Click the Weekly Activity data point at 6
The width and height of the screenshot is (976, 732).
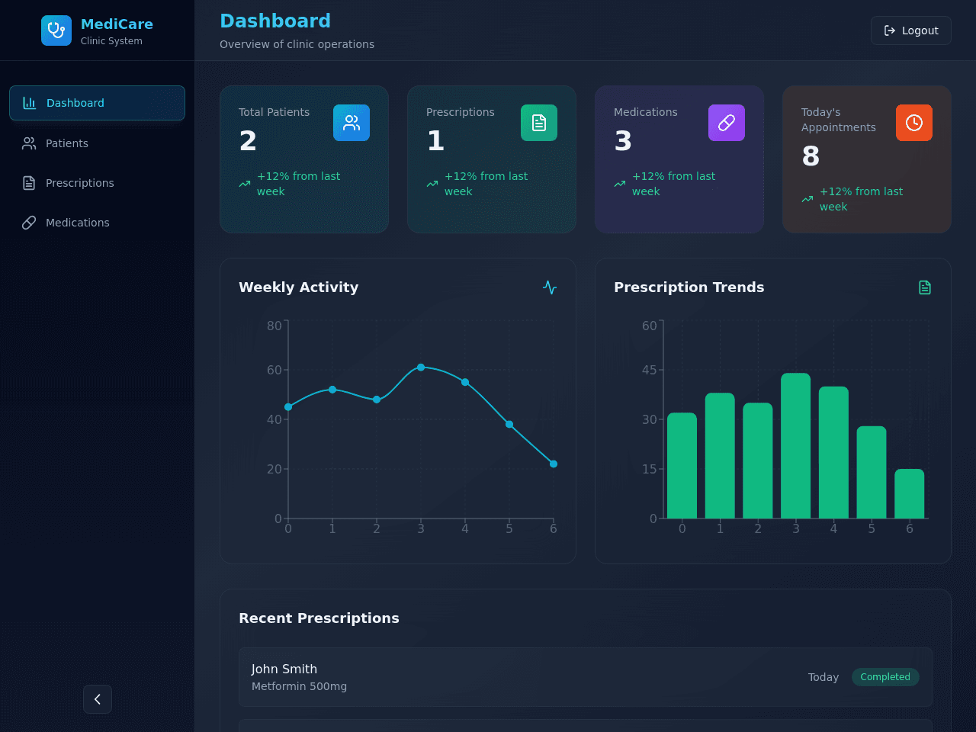[x=554, y=464]
